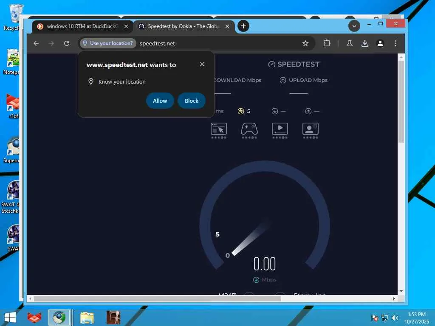Screen dimensions: 435x326
Task: Open the Extensions puzzle icon
Action: coord(327,43)
